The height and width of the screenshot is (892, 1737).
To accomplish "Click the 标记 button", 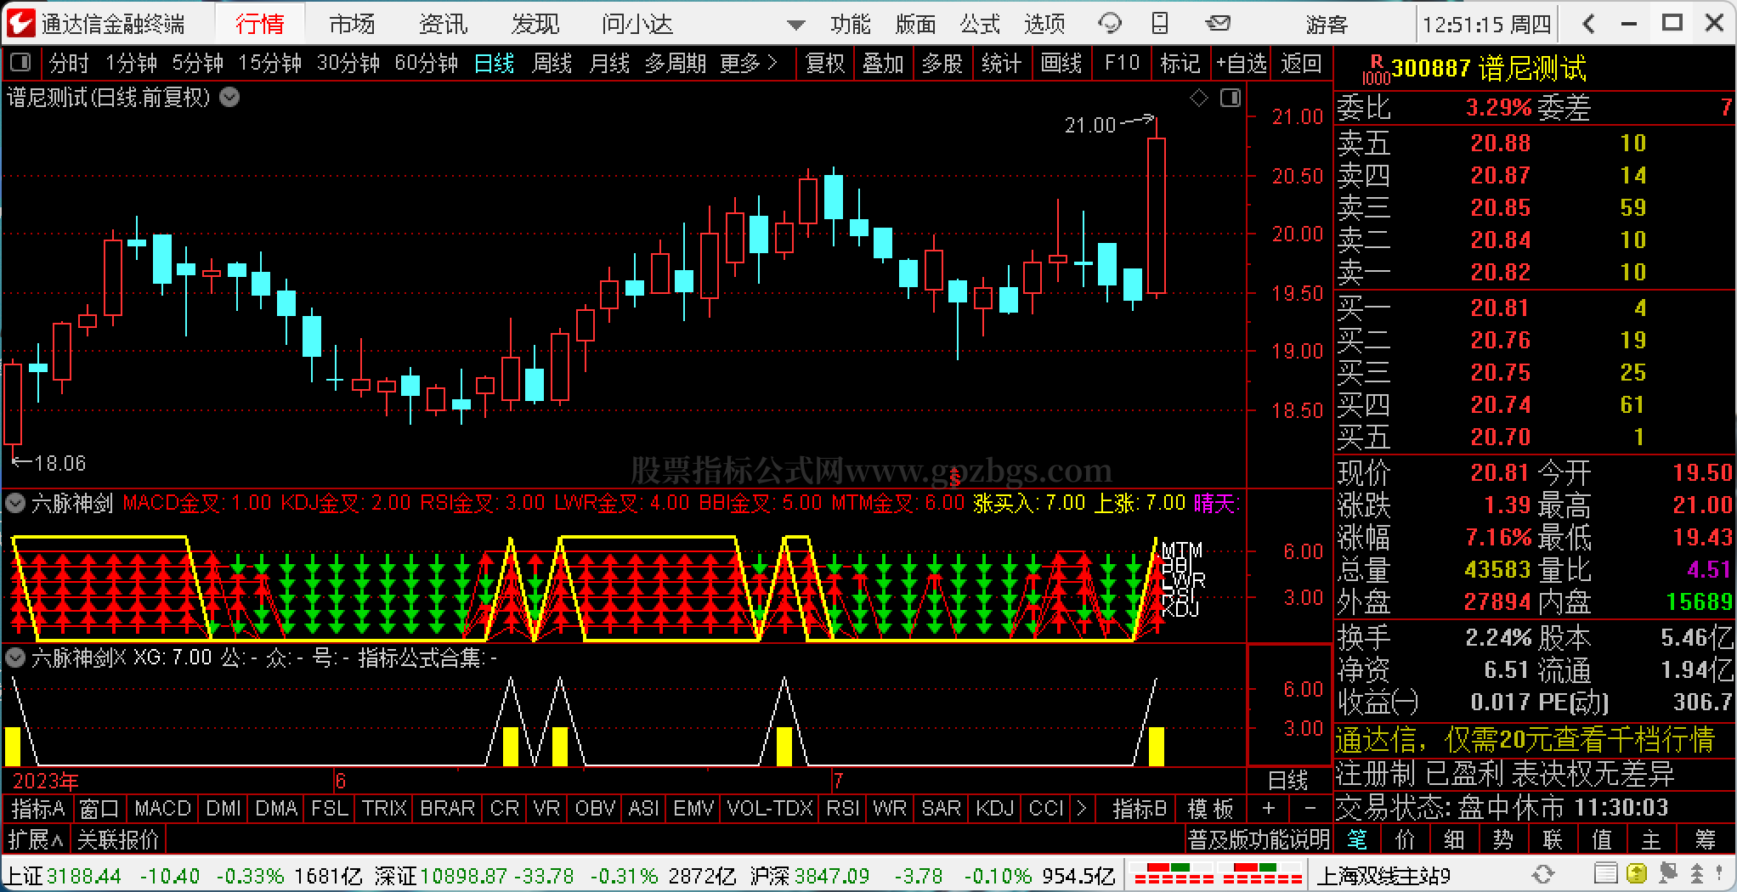I will point(1180,63).
